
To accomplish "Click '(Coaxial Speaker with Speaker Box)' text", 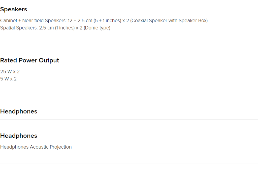I will [169, 21].
